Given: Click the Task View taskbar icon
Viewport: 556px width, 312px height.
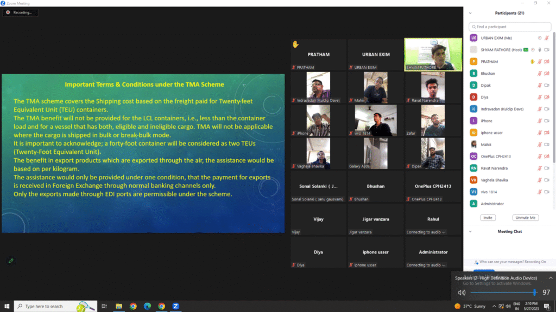Looking at the screenshot, I should [x=104, y=306].
